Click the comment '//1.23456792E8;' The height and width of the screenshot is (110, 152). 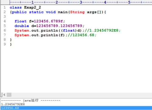pos(102,30)
